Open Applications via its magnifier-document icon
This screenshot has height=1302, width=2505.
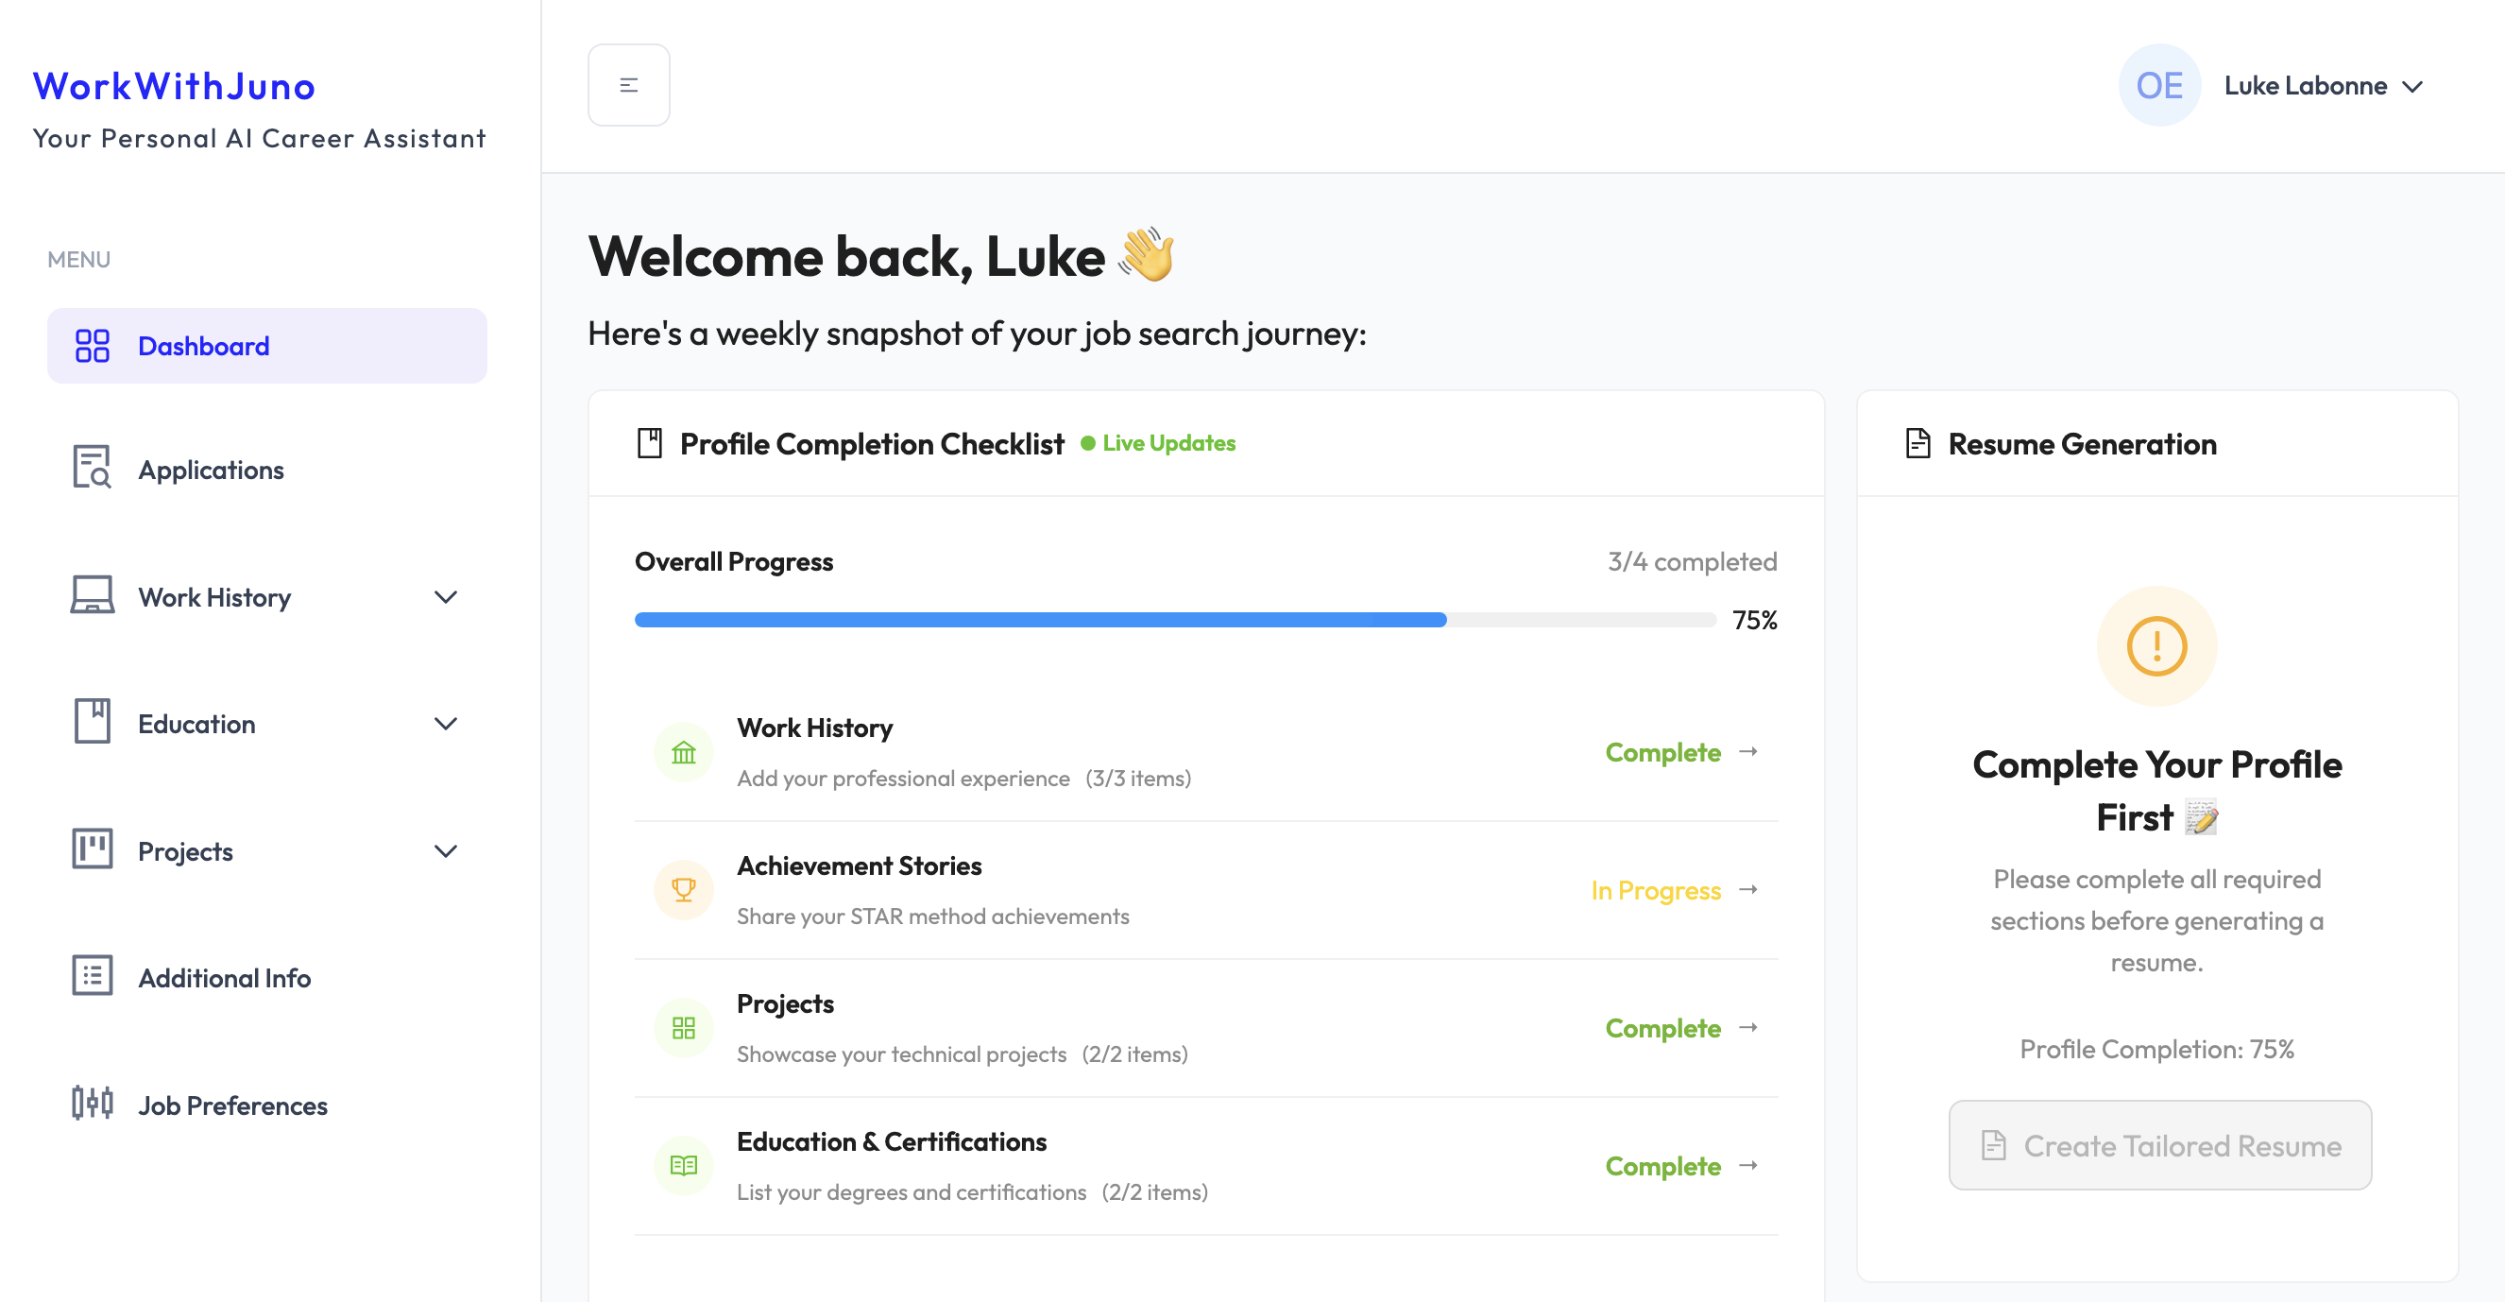click(92, 468)
